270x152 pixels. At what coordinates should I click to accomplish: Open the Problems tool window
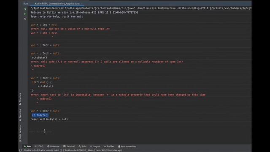click(x=54, y=147)
